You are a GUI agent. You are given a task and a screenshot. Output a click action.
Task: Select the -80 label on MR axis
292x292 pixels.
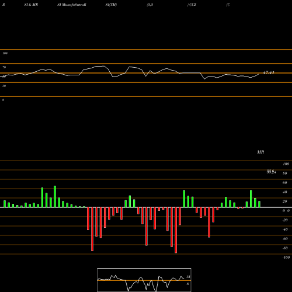click(x=285, y=248)
